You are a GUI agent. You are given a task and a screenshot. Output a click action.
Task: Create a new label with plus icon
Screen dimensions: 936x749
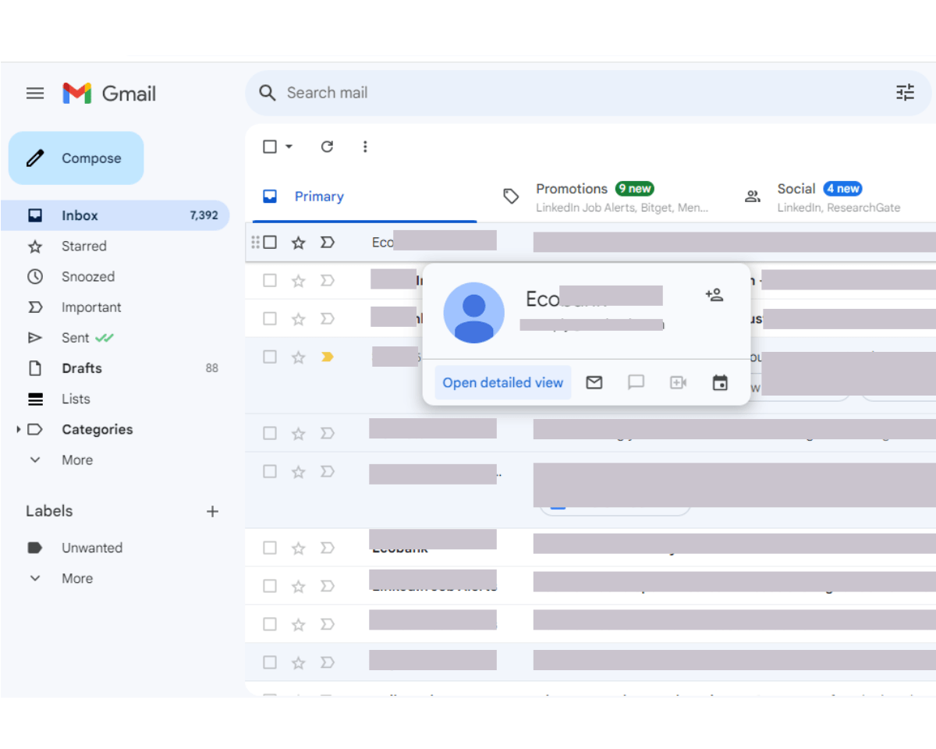[212, 512]
